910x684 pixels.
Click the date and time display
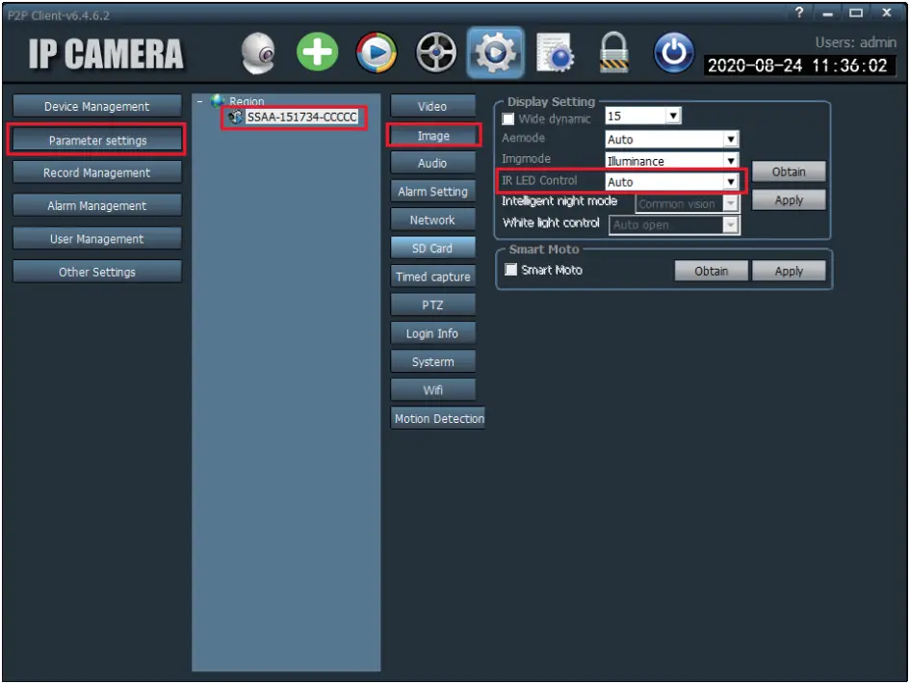(x=798, y=66)
